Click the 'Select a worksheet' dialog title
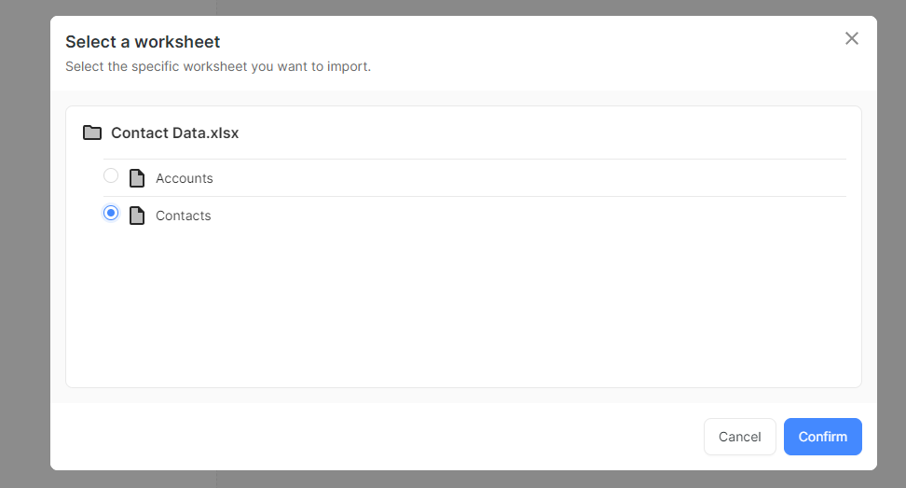This screenshot has width=906, height=488. point(143,42)
